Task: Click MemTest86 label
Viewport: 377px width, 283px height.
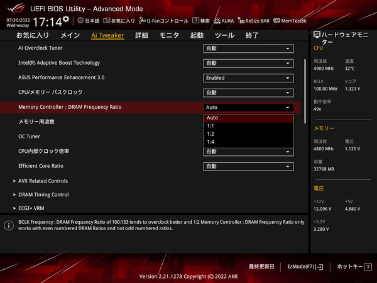Action: point(293,21)
